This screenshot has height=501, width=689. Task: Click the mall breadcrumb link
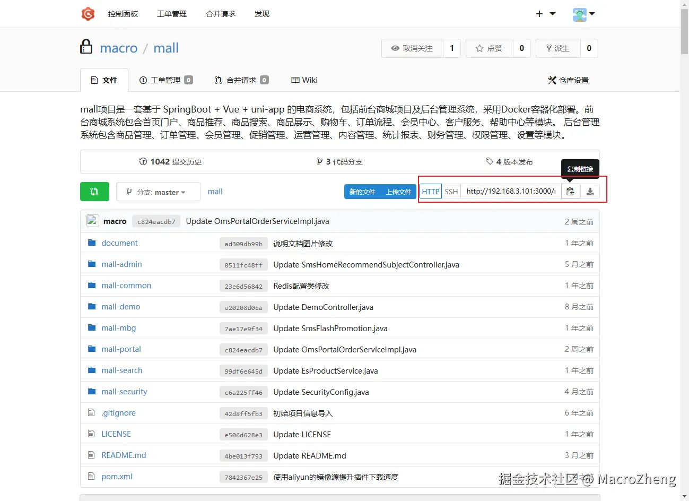point(215,192)
